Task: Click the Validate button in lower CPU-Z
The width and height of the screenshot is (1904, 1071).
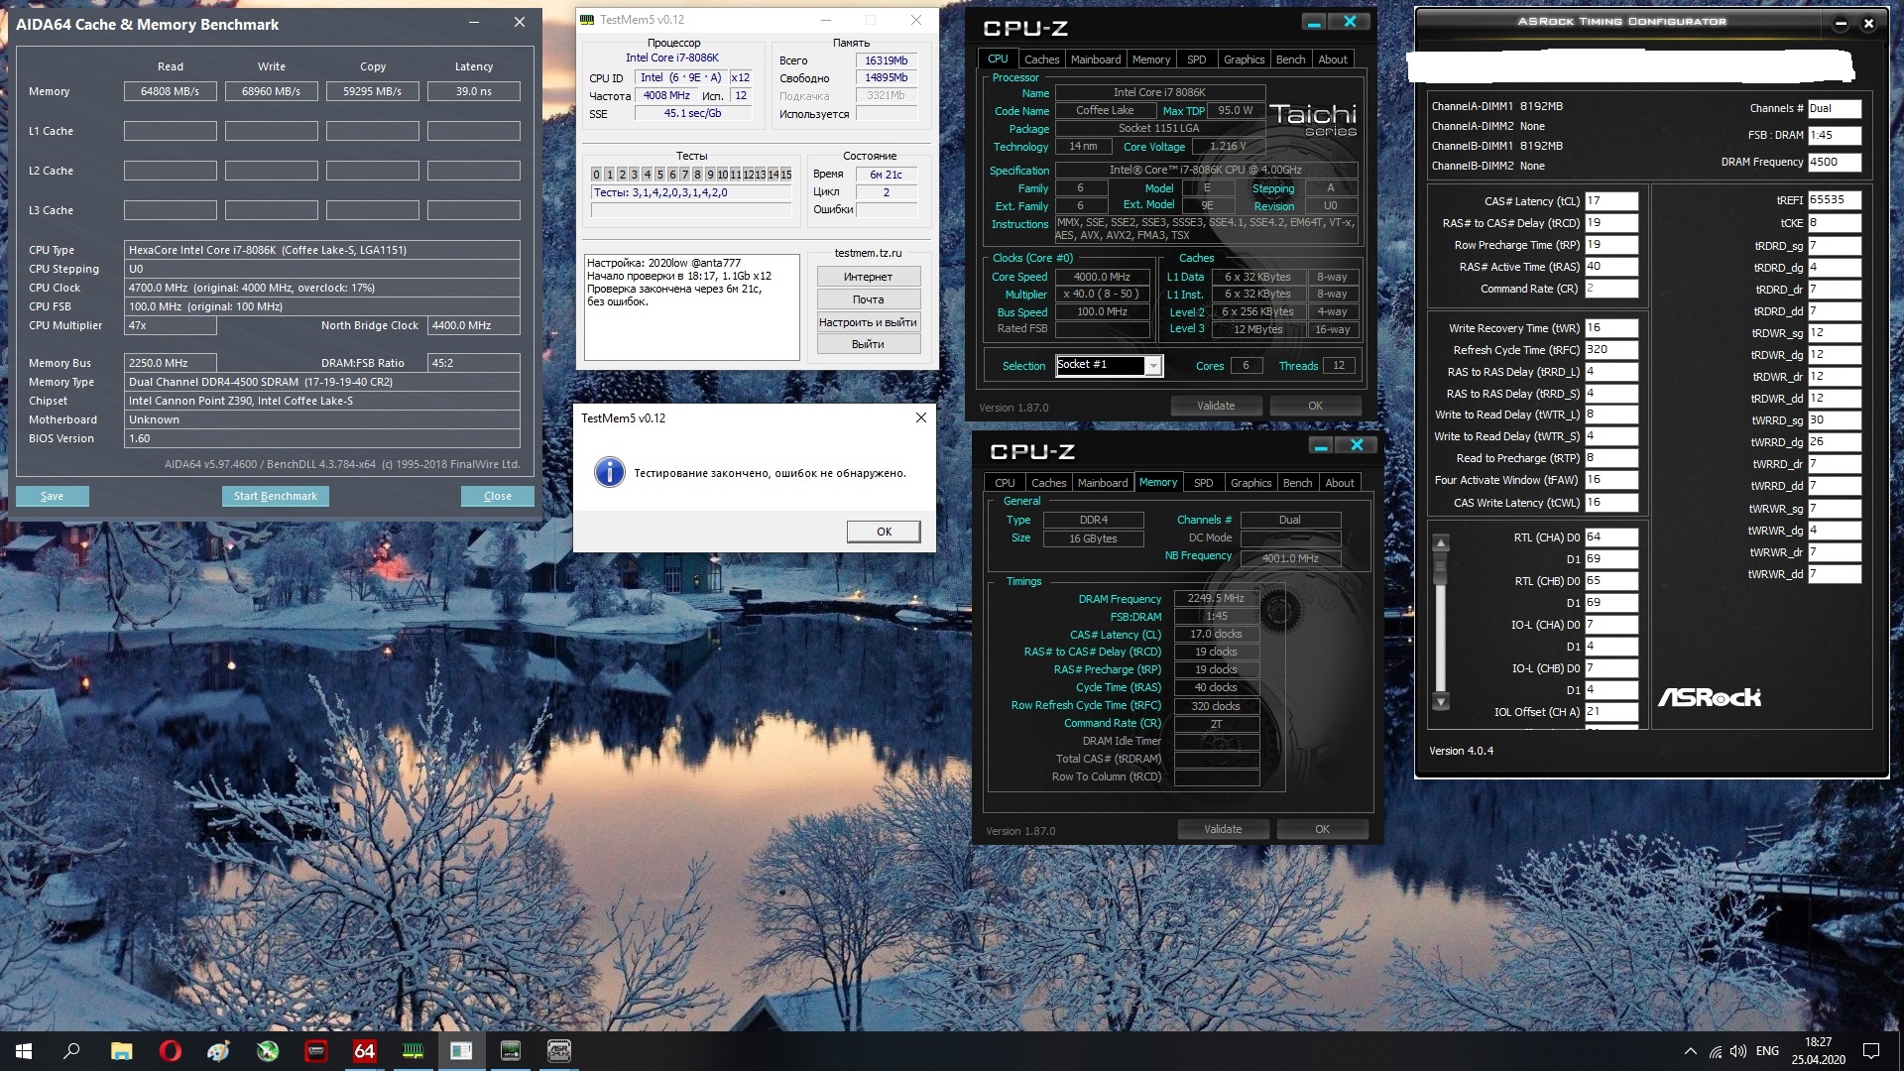Action: (x=1222, y=829)
